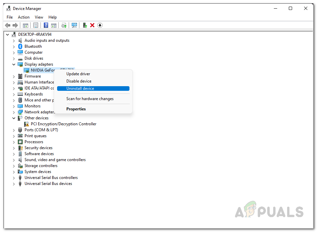This screenshot has width=317, height=232.
Task: Click the Firmware chip icon
Action: coord(20,76)
